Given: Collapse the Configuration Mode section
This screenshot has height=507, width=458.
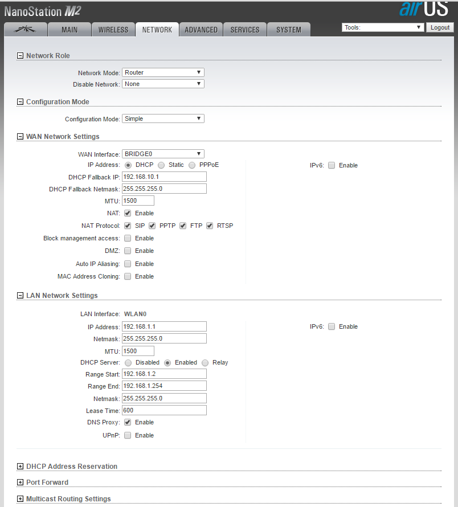Looking at the screenshot, I should 20,102.
